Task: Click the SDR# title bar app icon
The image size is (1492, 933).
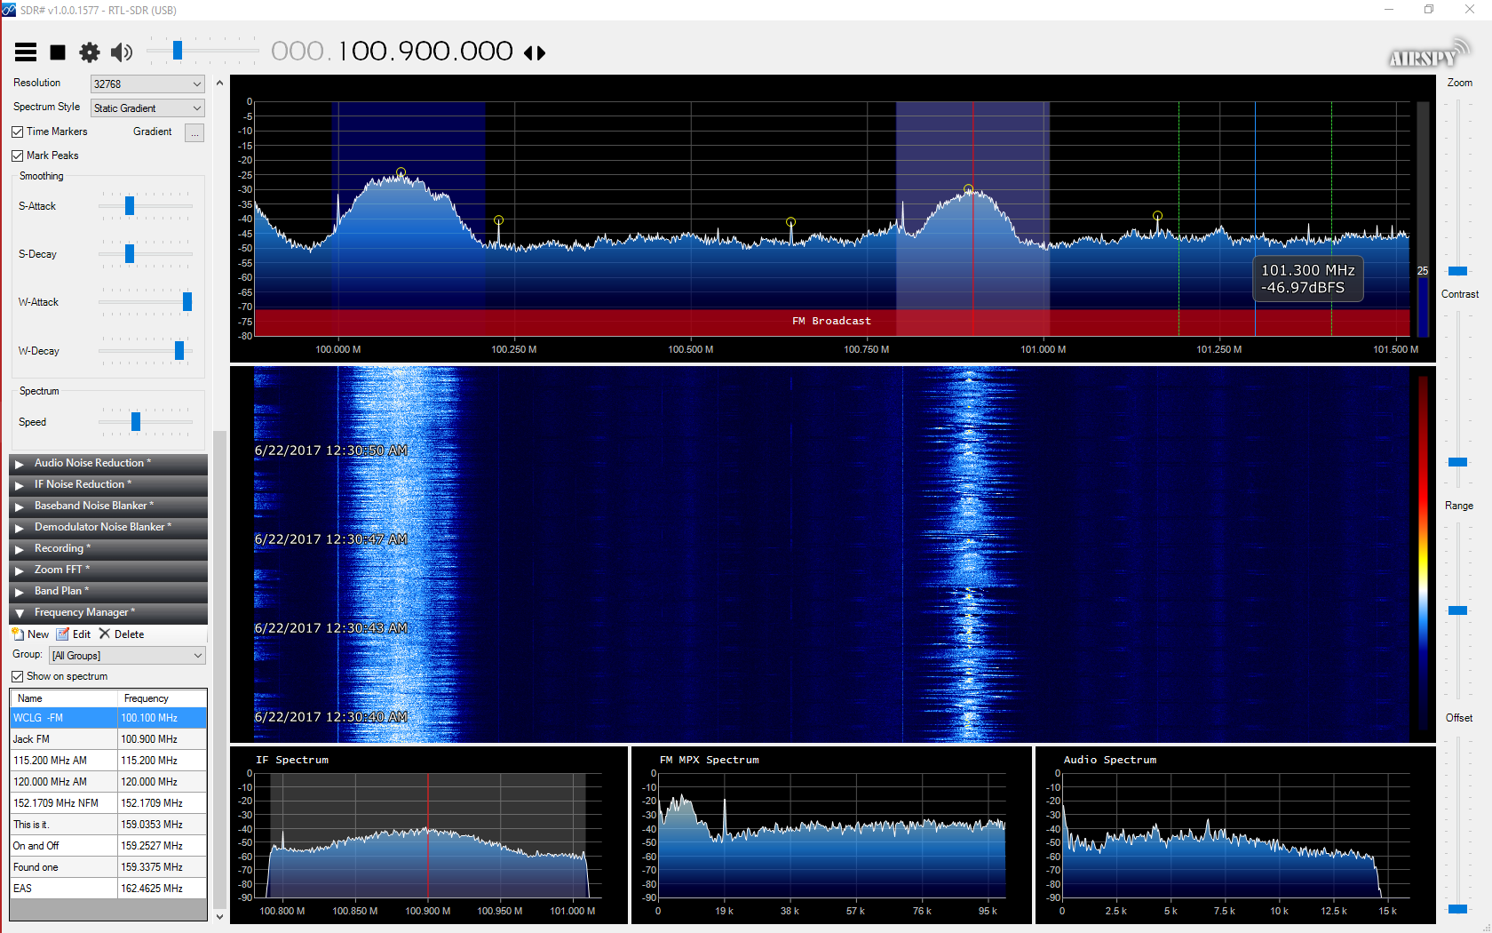Action: pyautogui.click(x=9, y=10)
